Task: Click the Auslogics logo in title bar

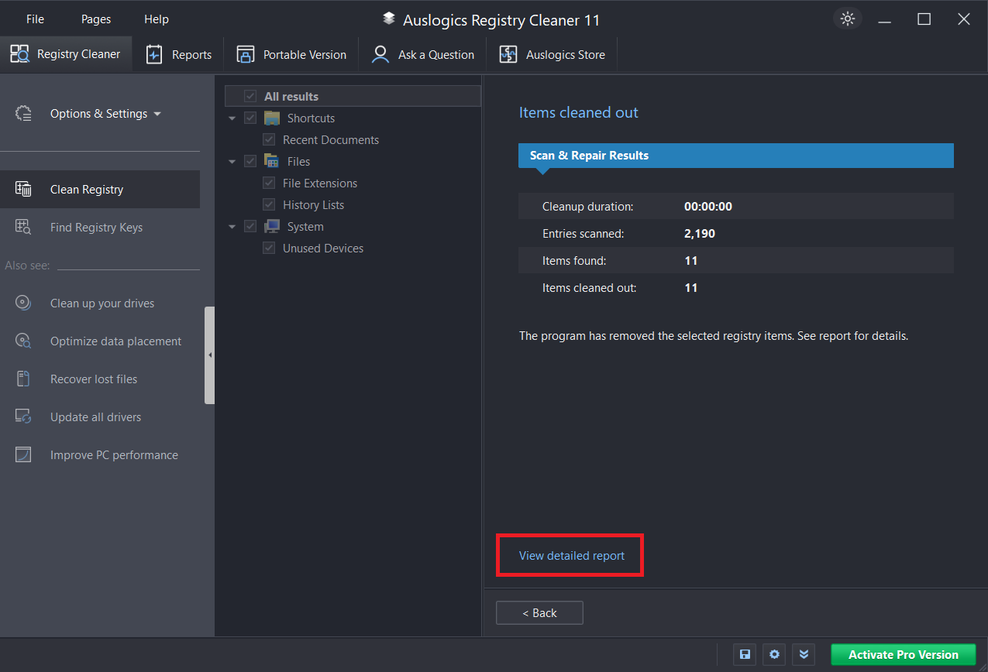Action: tap(389, 19)
